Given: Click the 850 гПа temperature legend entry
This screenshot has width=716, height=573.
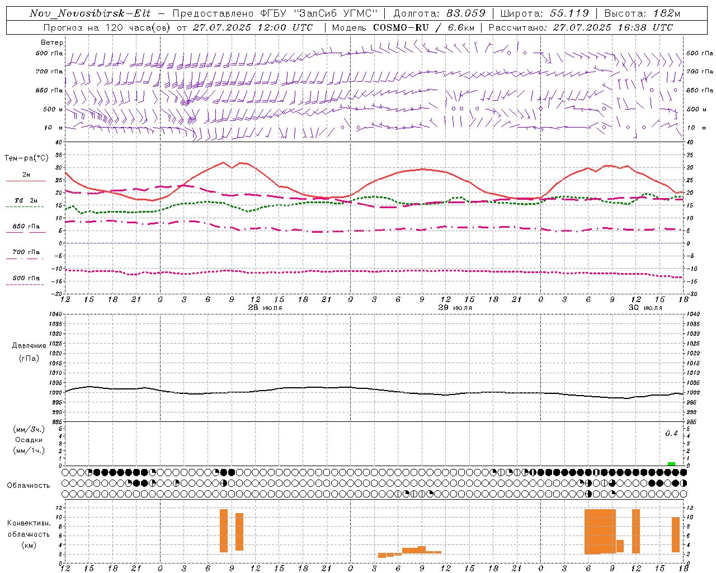Looking at the screenshot, I should click(26, 227).
